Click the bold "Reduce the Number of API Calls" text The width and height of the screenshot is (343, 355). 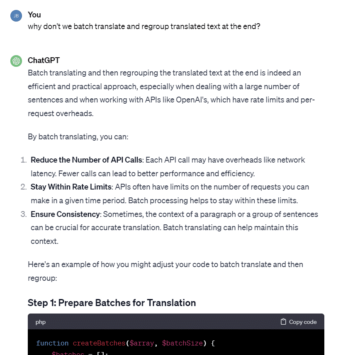point(86,160)
